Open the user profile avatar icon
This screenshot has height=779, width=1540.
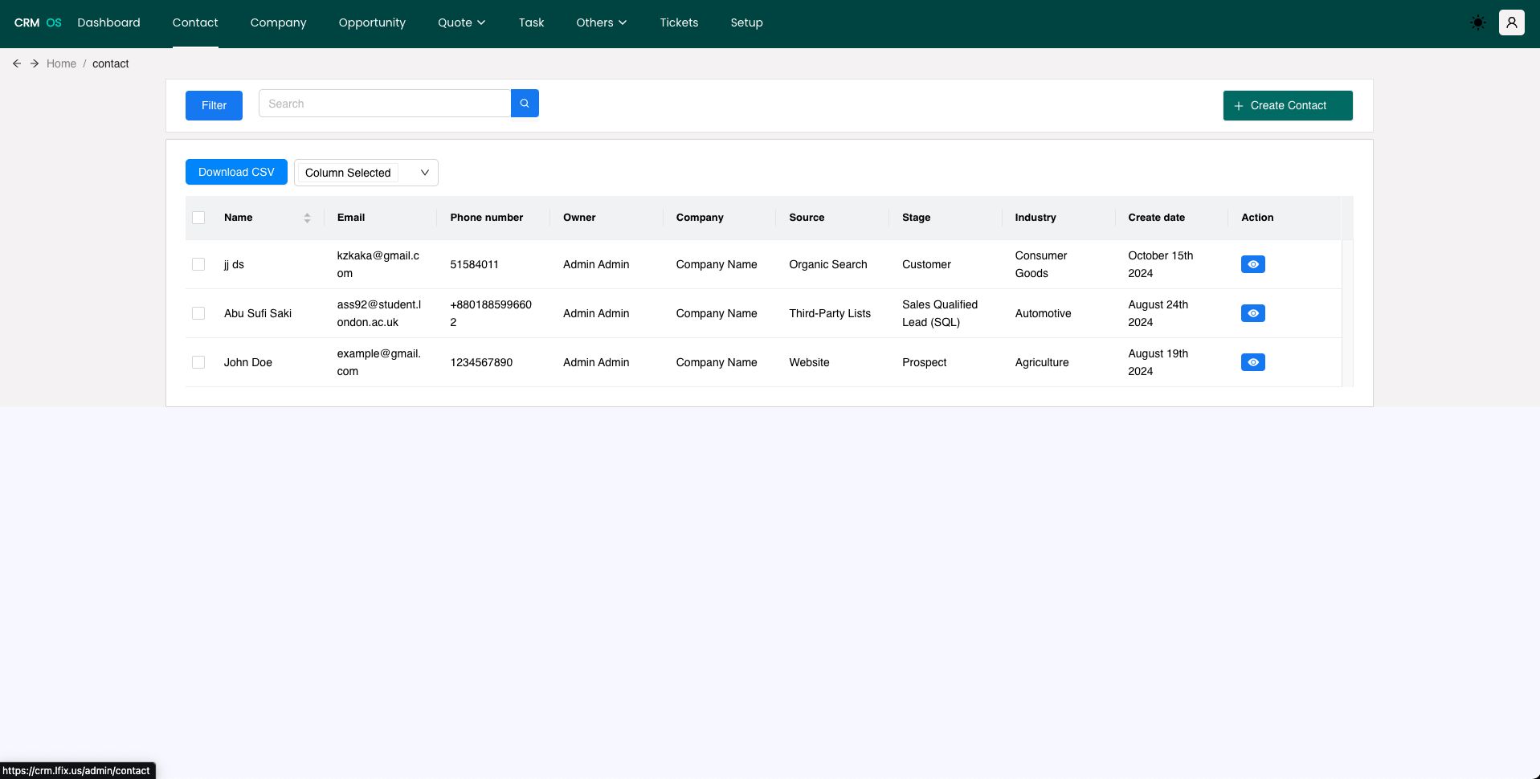click(1511, 23)
